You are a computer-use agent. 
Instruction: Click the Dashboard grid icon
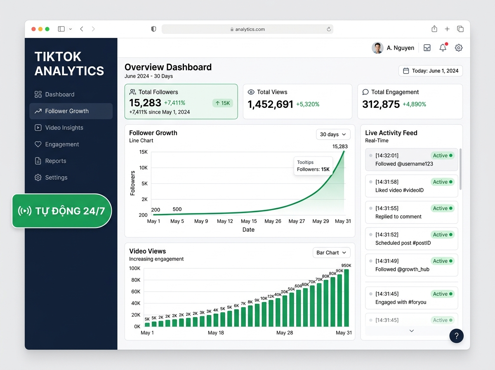point(38,94)
